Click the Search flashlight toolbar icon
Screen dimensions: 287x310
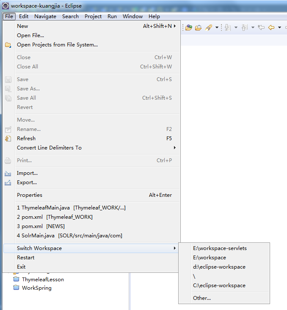click(209, 27)
